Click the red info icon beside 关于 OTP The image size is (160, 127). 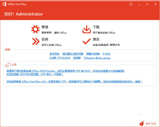tap(142, 123)
